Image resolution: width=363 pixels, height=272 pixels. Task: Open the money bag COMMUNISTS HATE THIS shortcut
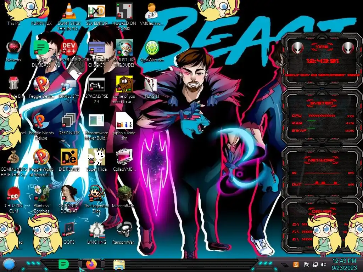pos(14,163)
